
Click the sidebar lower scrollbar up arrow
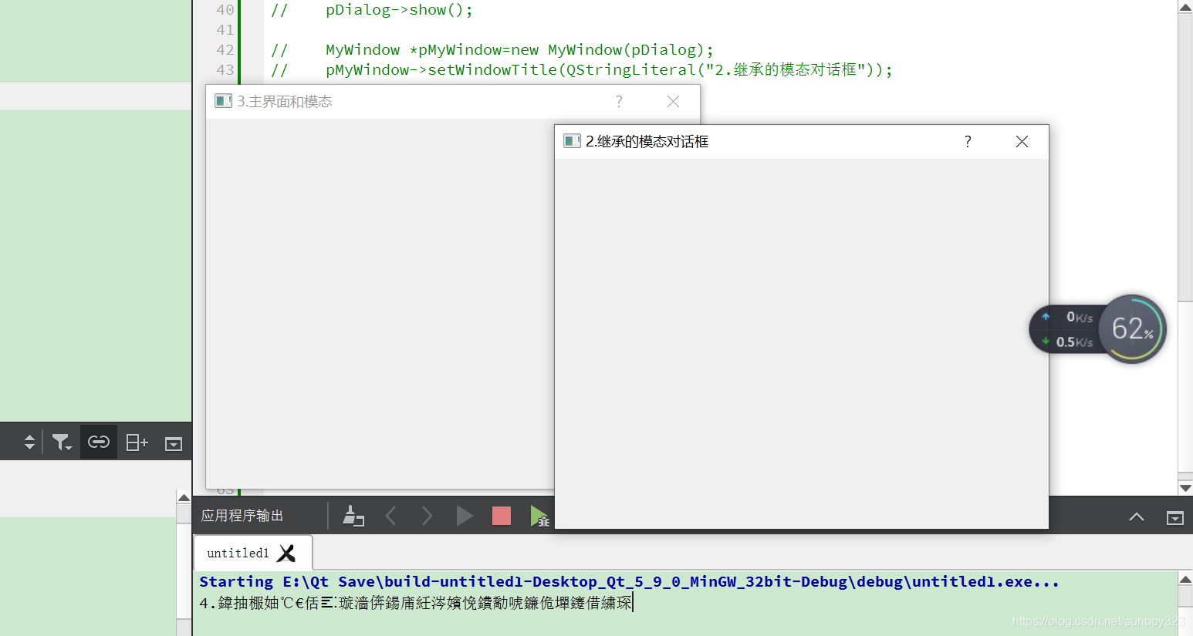click(184, 497)
